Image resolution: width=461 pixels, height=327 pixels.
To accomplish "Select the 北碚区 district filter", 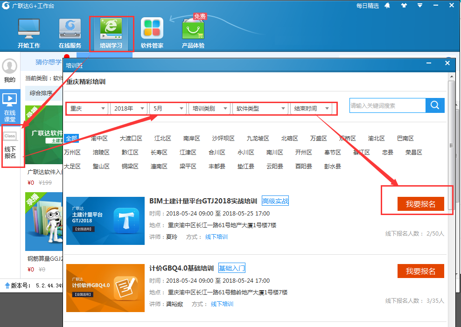I will 290,139.
